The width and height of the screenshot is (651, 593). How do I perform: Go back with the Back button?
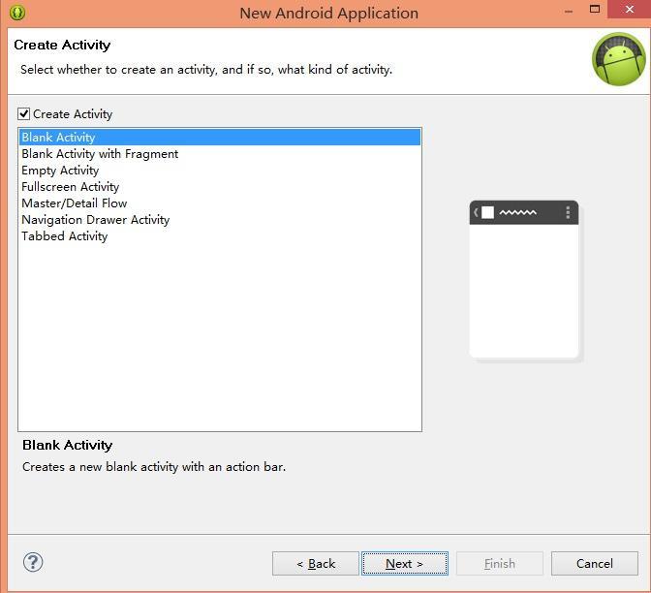coord(316,563)
